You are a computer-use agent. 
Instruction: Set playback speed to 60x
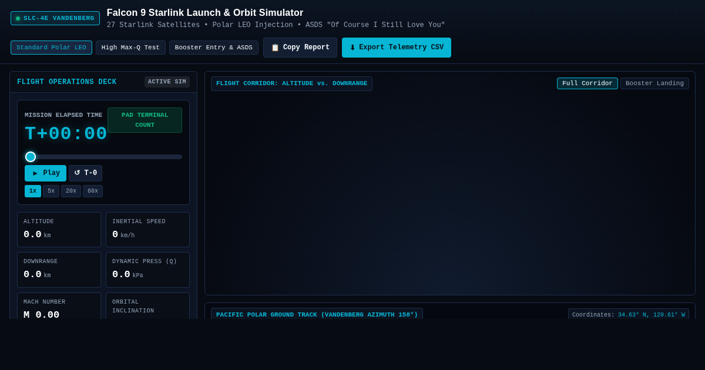click(x=93, y=191)
